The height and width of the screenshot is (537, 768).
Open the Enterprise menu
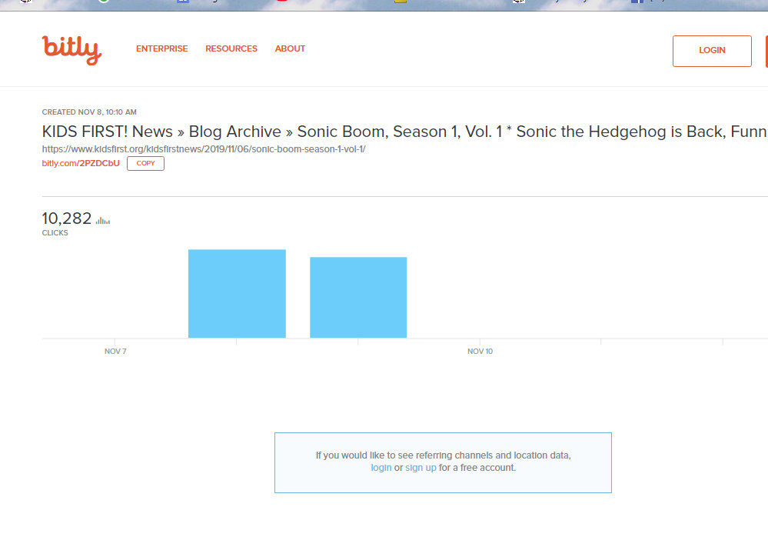(x=161, y=48)
